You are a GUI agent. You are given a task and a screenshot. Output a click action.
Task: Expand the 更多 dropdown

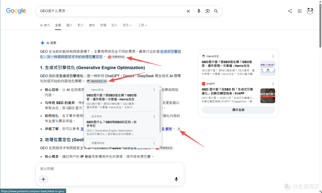coord(127,25)
